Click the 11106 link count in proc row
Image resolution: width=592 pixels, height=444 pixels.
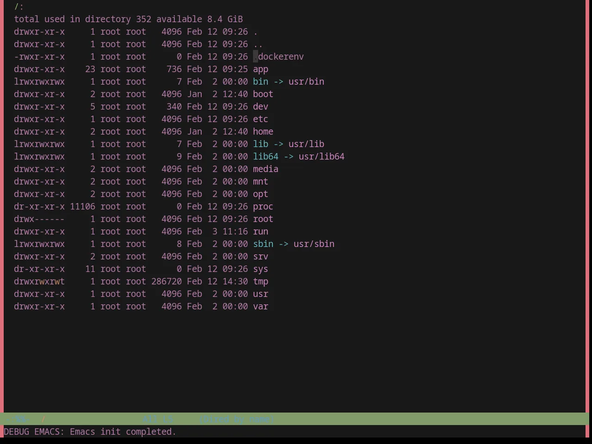[x=83, y=206]
